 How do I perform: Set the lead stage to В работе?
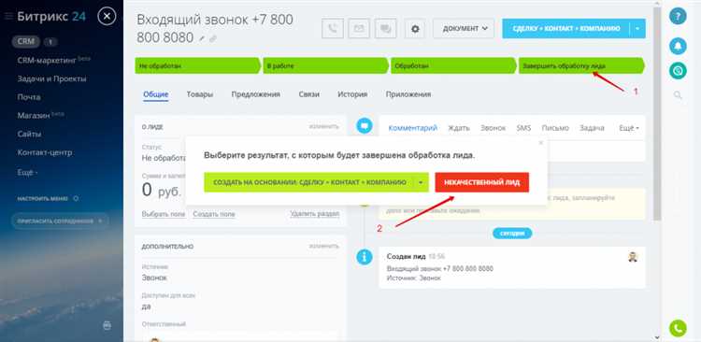(x=325, y=65)
